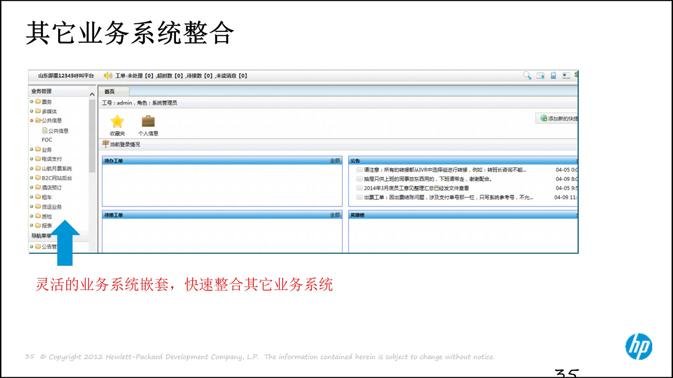Image resolution: width=673 pixels, height=378 pixels.
Task: Click the mobile phone icon in toolbar
Action: pos(553,76)
